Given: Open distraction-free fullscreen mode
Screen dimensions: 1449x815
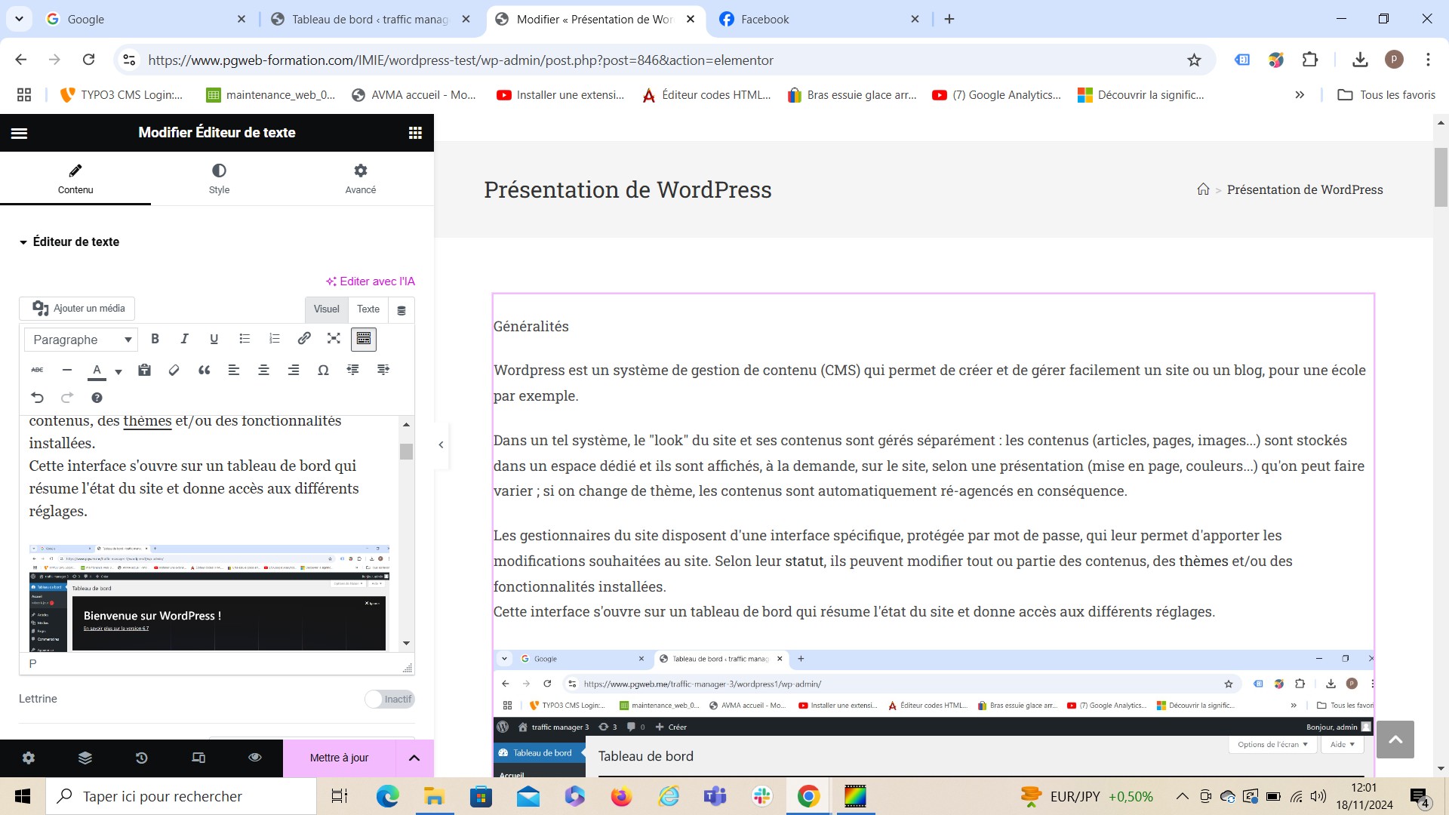Looking at the screenshot, I should coord(334,339).
